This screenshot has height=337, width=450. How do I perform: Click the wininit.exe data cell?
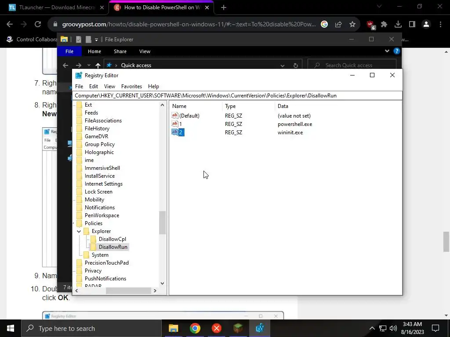[290, 133]
